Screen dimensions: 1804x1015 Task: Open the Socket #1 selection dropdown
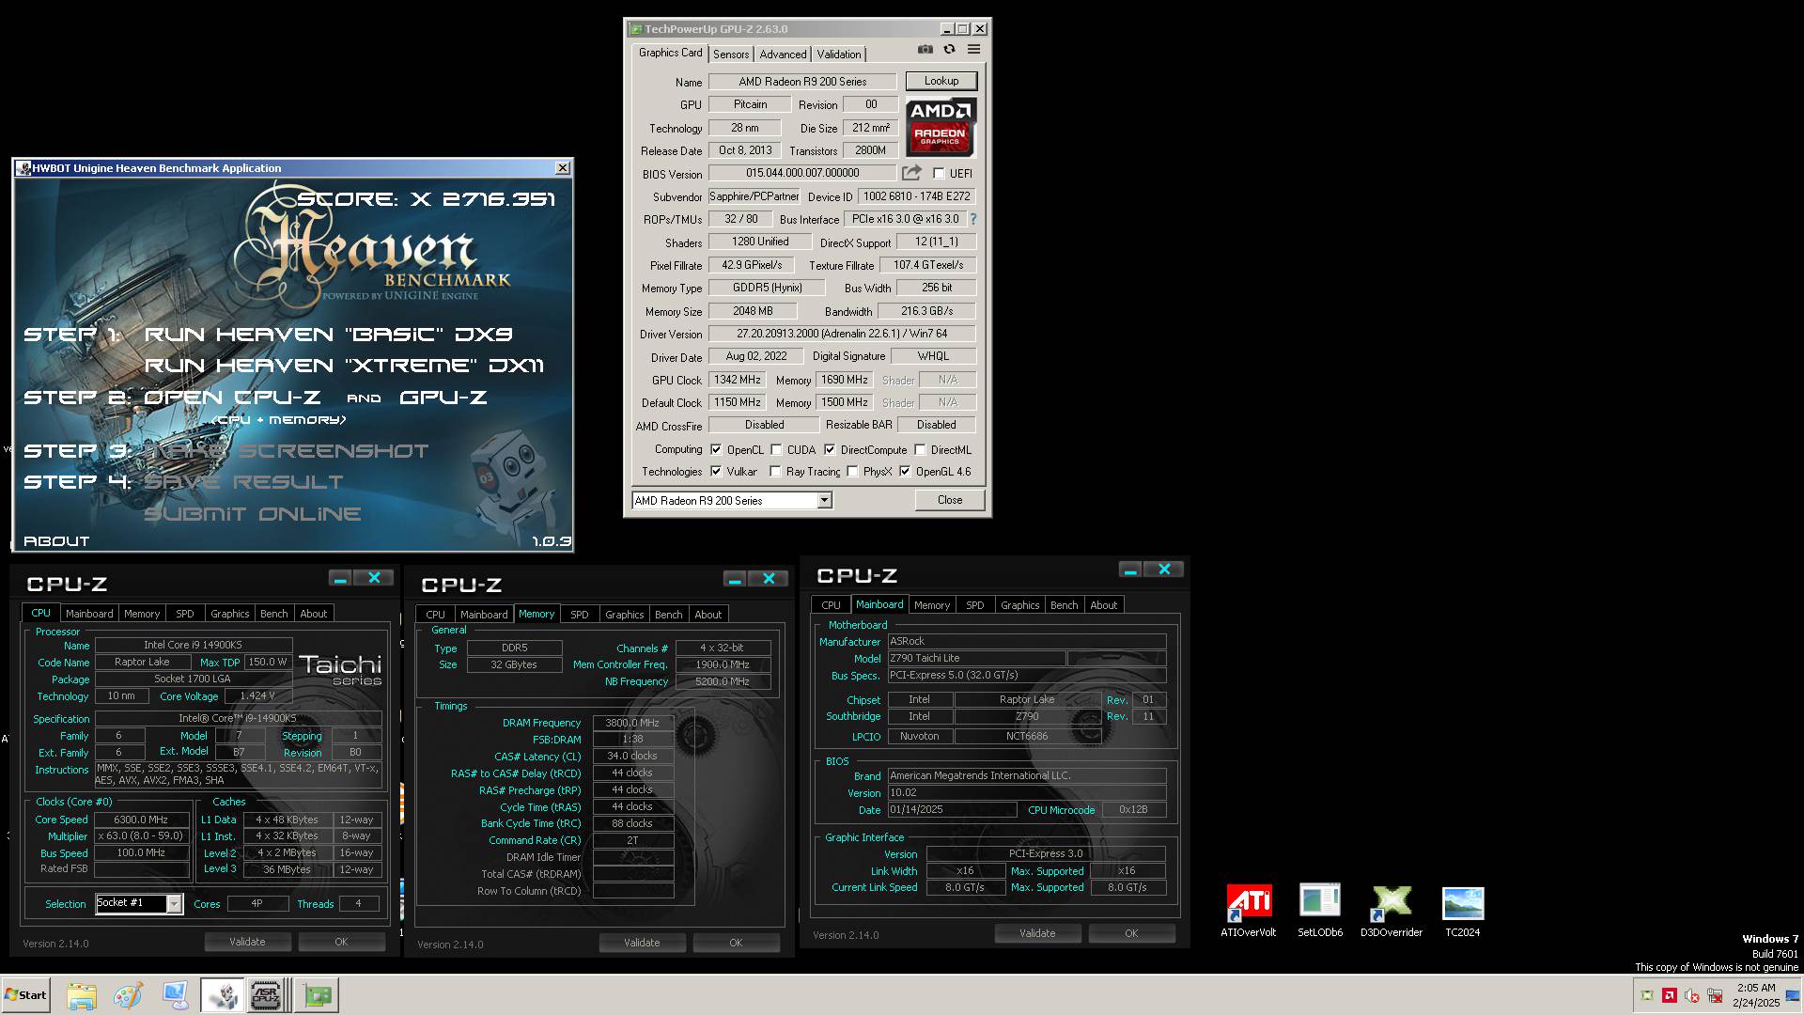(x=139, y=903)
